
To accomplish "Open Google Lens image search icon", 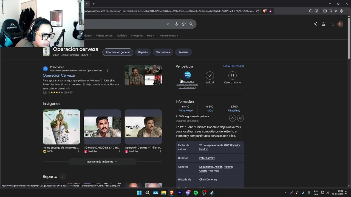I will 184,24.
